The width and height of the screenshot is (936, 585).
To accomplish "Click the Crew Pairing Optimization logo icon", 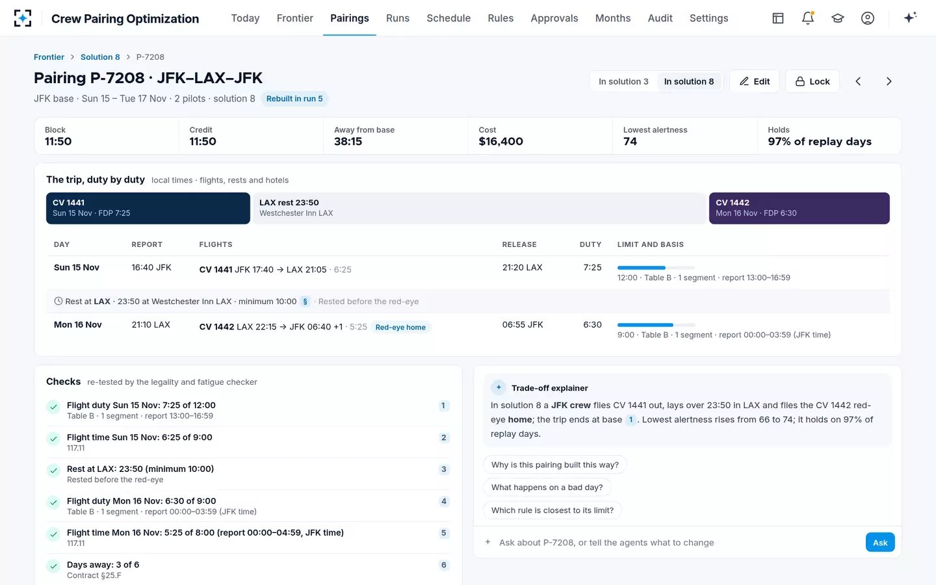I will 23,18.
